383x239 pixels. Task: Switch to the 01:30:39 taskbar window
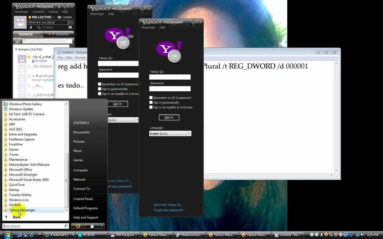pyautogui.click(x=92, y=235)
